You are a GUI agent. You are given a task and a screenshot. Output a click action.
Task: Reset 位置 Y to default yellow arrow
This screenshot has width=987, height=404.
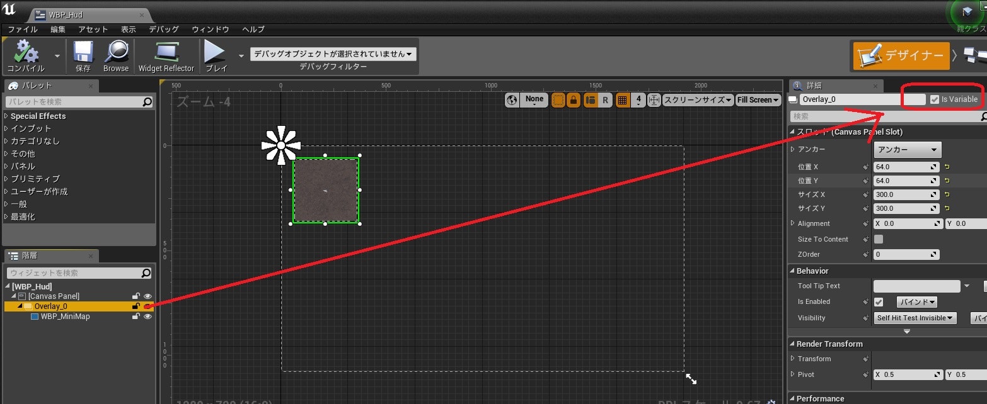tap(947, 181)
